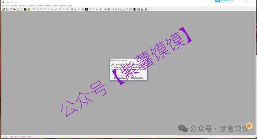
Task: Expand the Enhance menu
Action: tap(31, 6)
